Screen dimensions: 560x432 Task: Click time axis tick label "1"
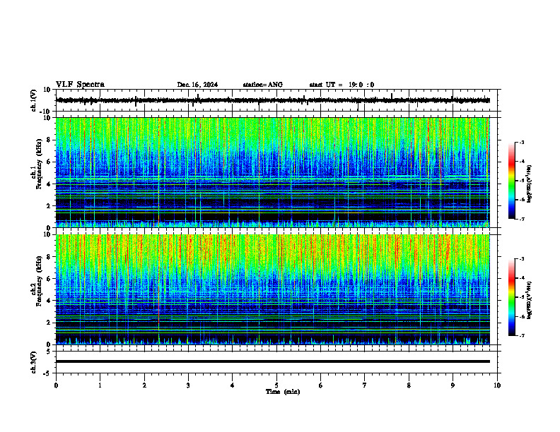tap(100, 385)
